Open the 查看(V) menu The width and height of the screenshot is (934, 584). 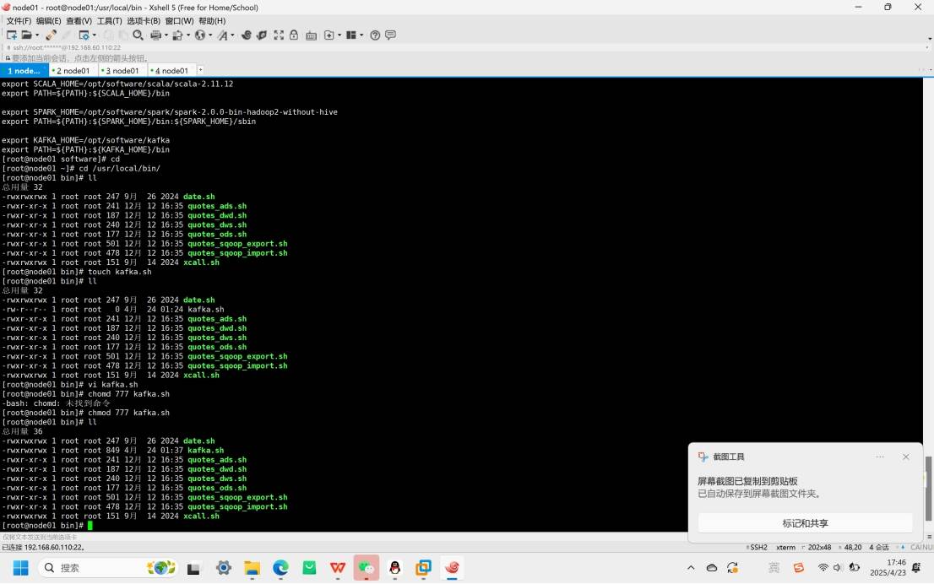[x=79, y=21]
